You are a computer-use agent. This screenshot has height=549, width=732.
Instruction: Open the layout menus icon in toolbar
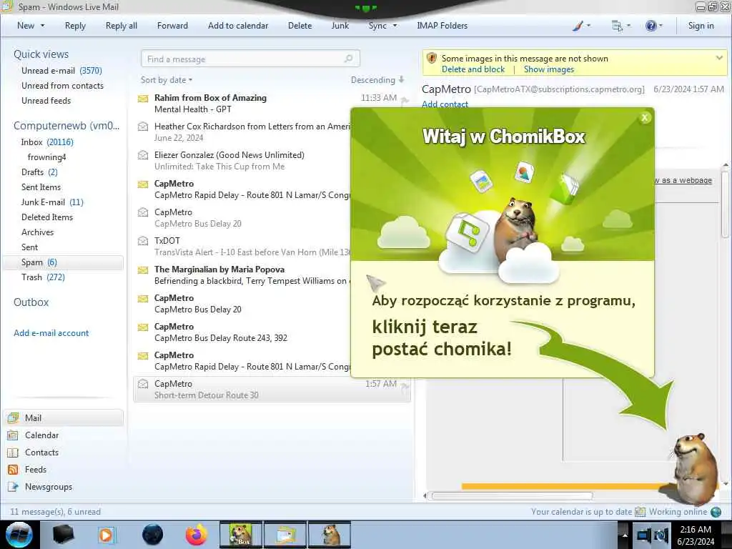coord(617,26)
